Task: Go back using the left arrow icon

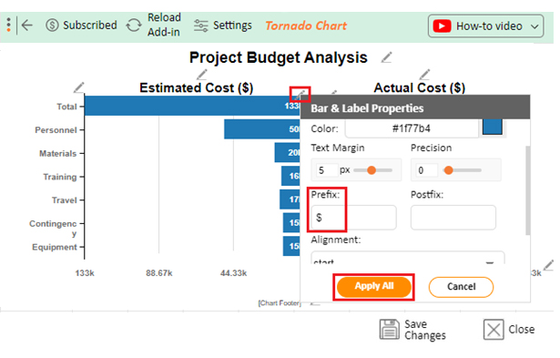Action: (x=27, y=26)
